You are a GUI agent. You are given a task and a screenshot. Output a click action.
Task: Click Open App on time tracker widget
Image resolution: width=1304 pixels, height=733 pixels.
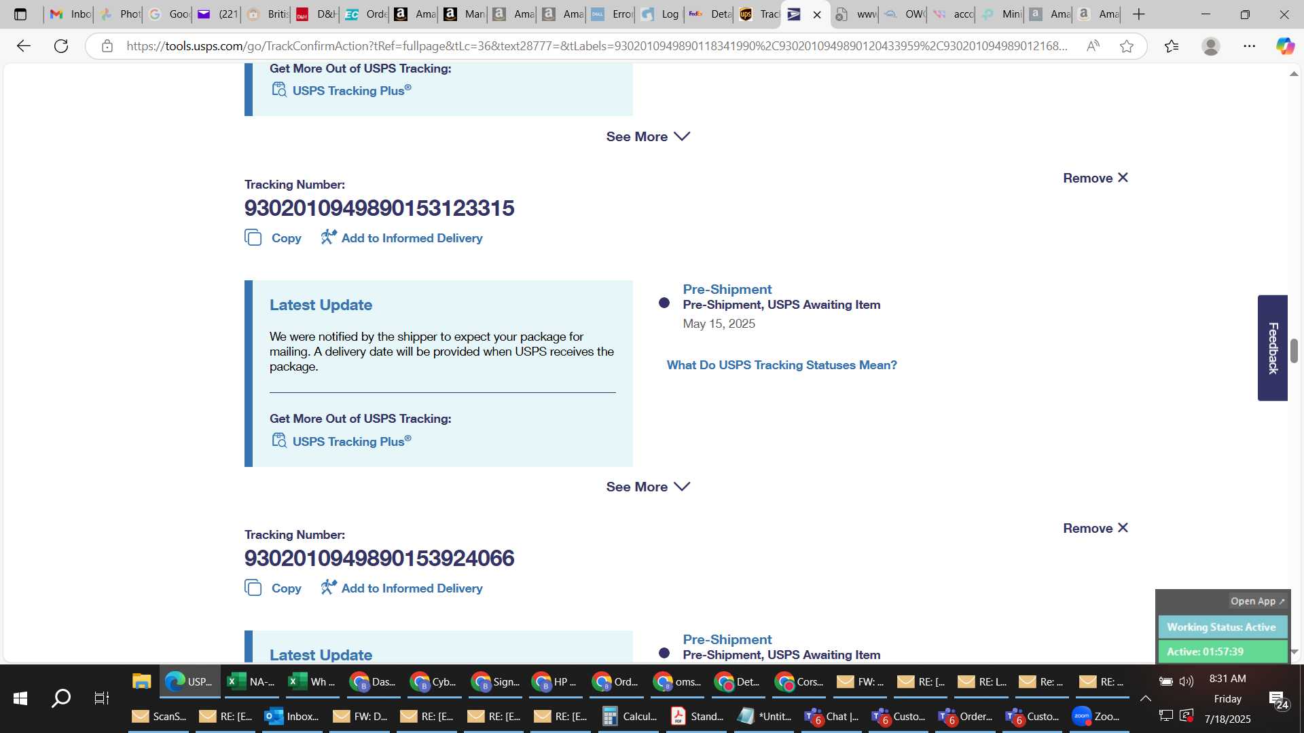[1257, 601]
